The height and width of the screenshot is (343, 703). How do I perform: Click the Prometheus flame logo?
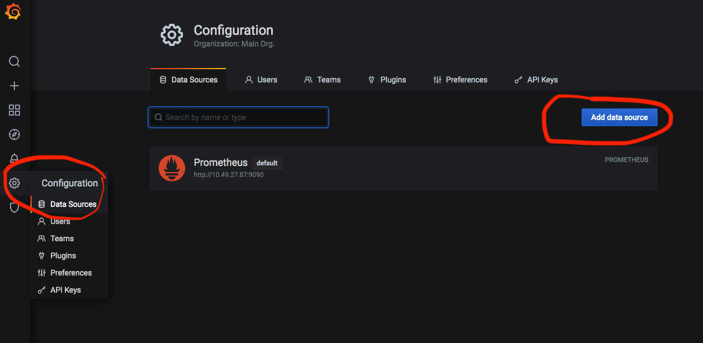171,168
